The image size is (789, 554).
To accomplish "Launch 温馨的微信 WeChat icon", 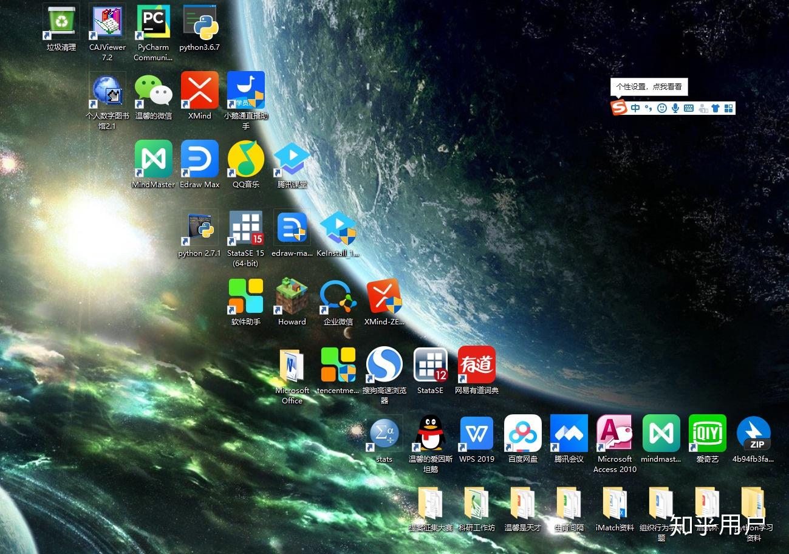I will [154, 91].
